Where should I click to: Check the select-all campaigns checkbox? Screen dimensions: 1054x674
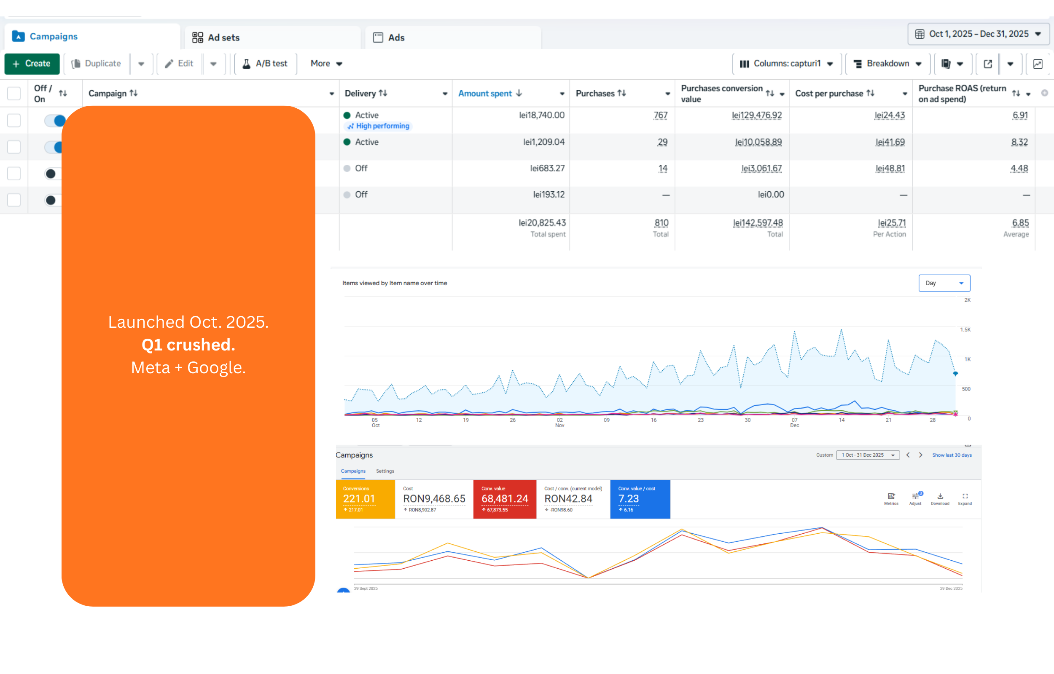13,93
